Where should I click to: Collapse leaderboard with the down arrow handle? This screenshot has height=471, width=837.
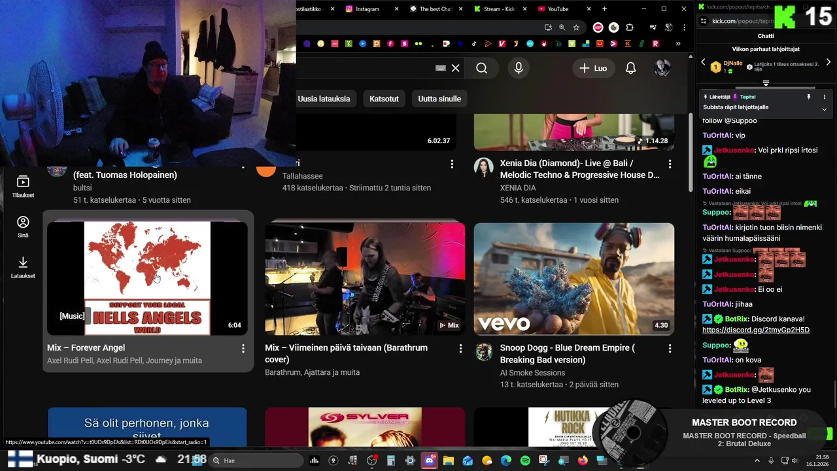pos(766,83)
